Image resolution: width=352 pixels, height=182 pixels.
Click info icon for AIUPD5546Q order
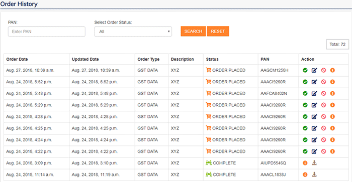point(305,163)
